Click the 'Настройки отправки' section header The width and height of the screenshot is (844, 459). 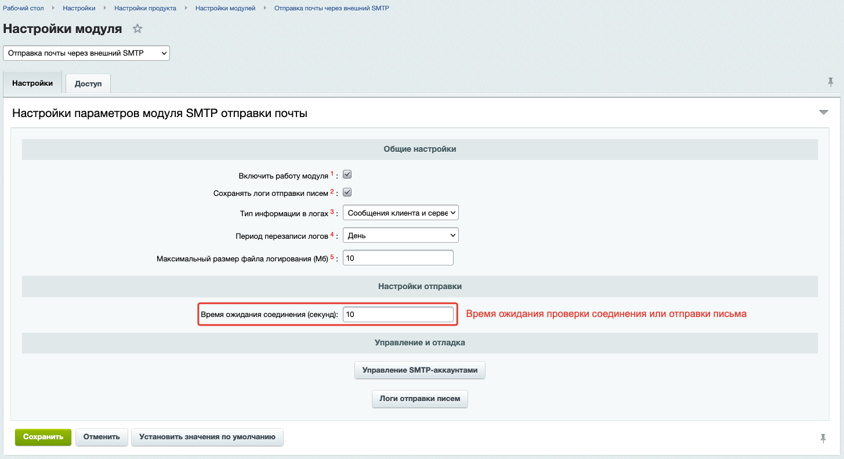(420, 286)
